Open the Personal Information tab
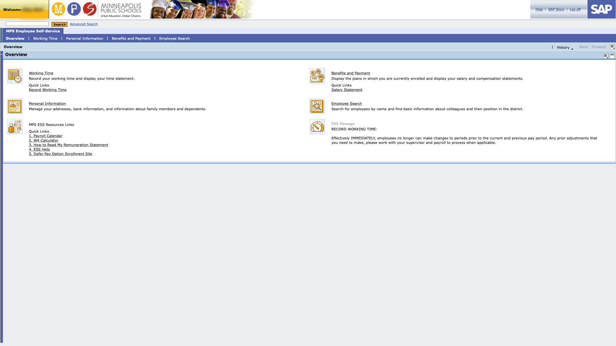The width and height of the screenshot is (616, 346). pyautogui.click(x=85, y=38)
